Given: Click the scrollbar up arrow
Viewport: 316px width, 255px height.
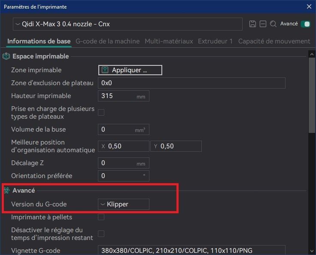Looking at the screenshot, I should point(312,54).
